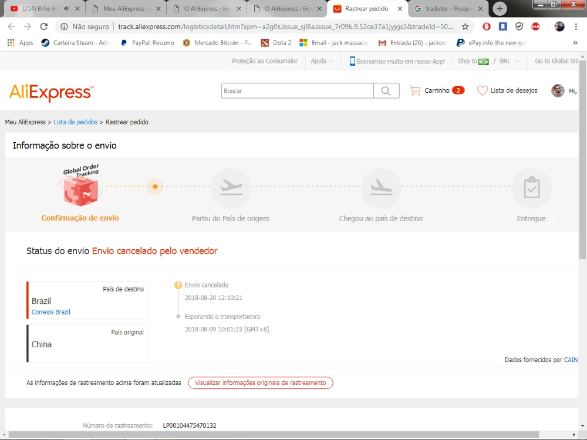
Task: Open the Ship to Brazil dropdown
Action: (x=473, y=61)
